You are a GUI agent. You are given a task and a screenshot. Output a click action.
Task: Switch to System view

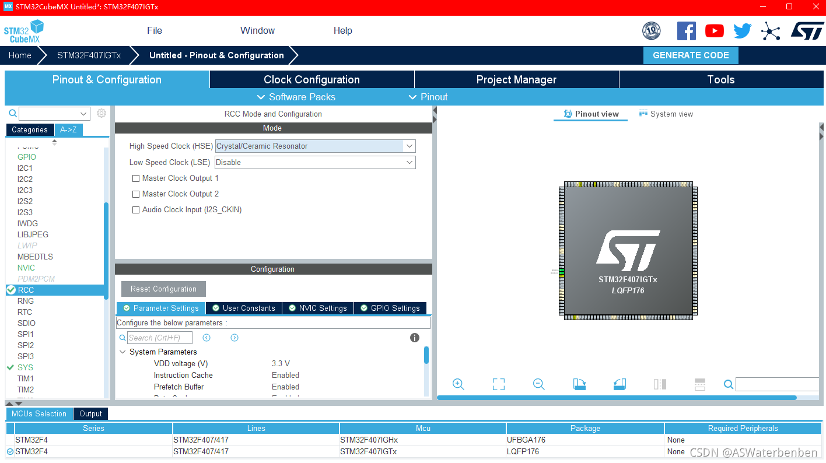coord(666,114)
